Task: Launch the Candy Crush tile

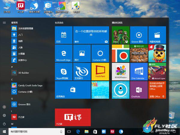Action: (x=100, y=90)
